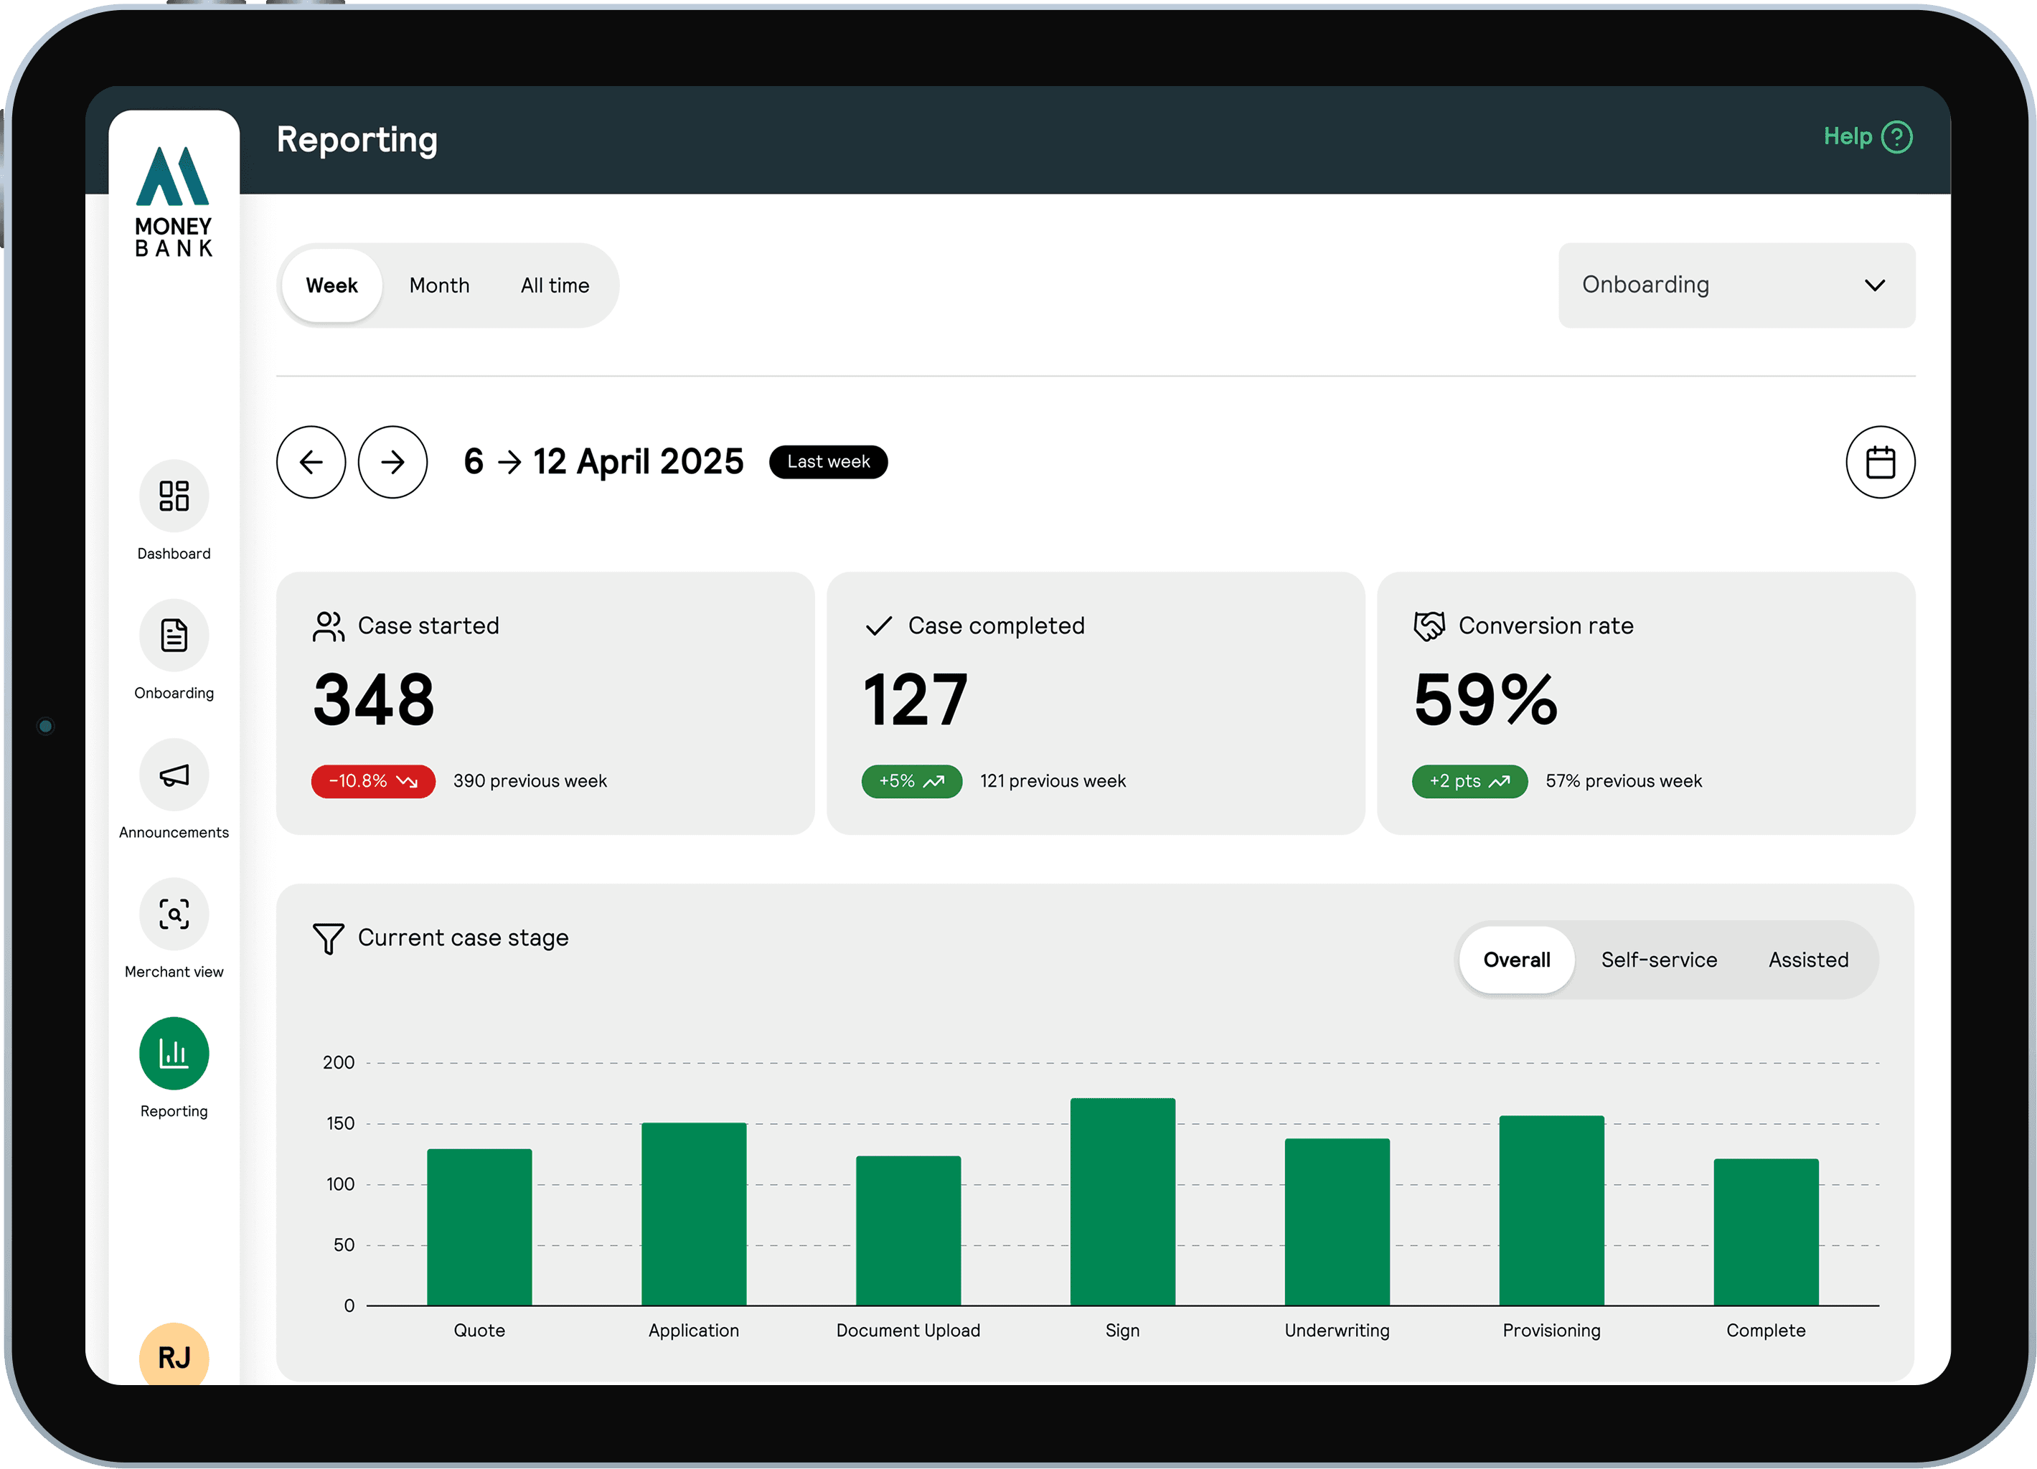
Task: Show Assisted case stage view
Action: (1808, 960)
